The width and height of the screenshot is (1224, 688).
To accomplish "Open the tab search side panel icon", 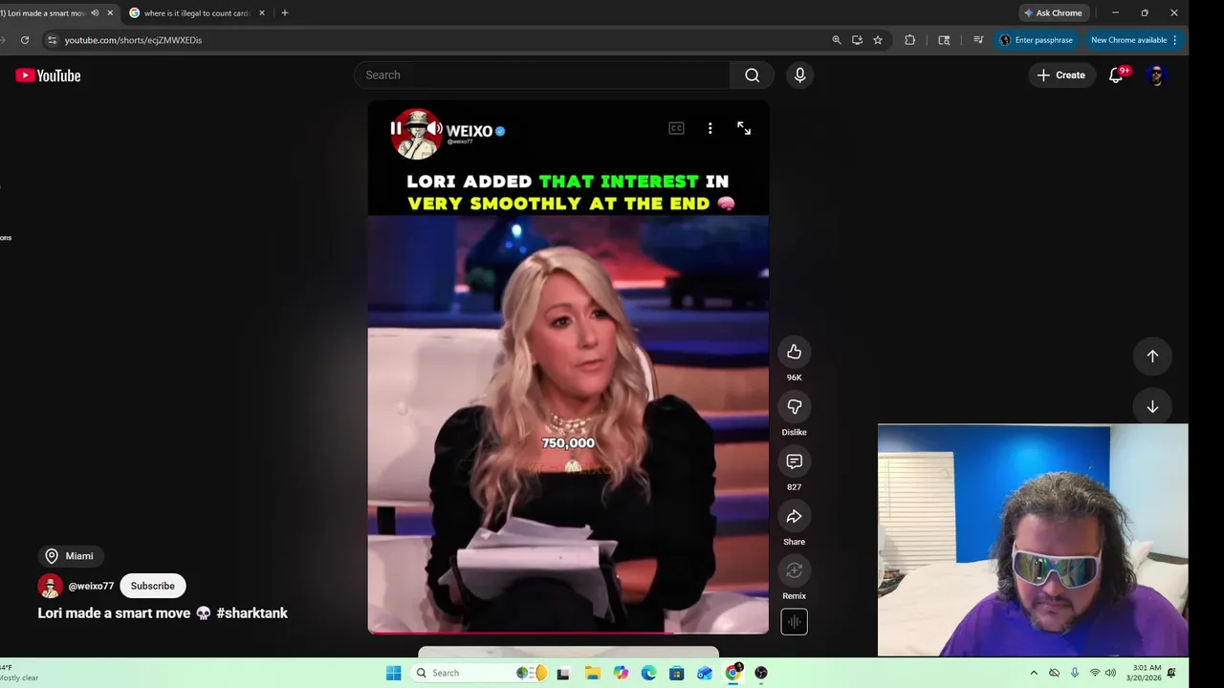I will (x=944, y=40).
